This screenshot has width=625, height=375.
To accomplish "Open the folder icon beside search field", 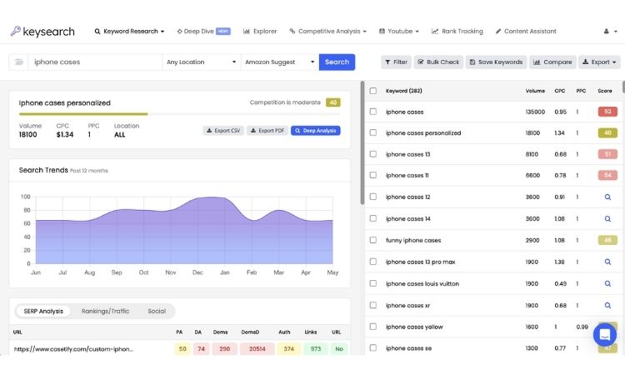I will tap(18, 62).
